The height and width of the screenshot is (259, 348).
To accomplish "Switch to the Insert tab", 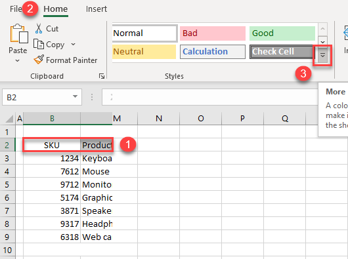I will coord(97,9).
